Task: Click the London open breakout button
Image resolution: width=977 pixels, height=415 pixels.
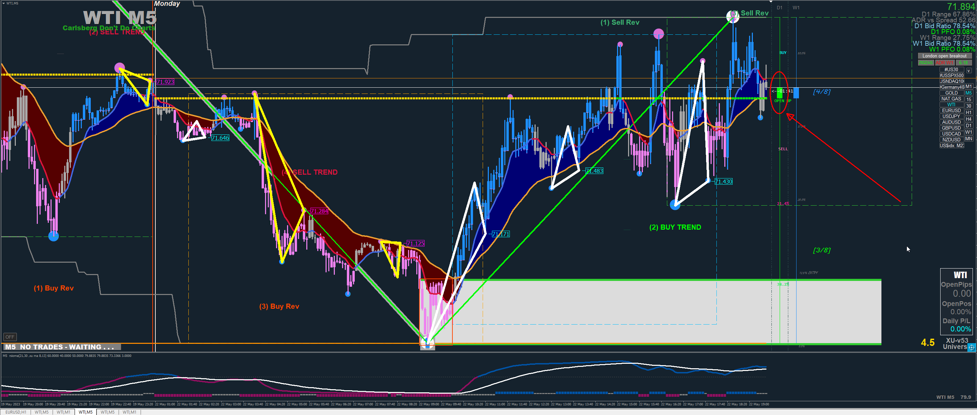Action: [x=944, y=56]
